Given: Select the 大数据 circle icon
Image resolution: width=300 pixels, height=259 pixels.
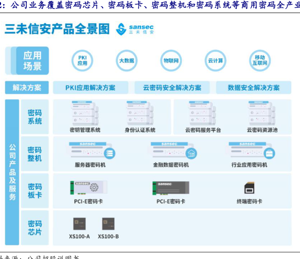Looking at the screenshot, I should (x=127, y=61).
